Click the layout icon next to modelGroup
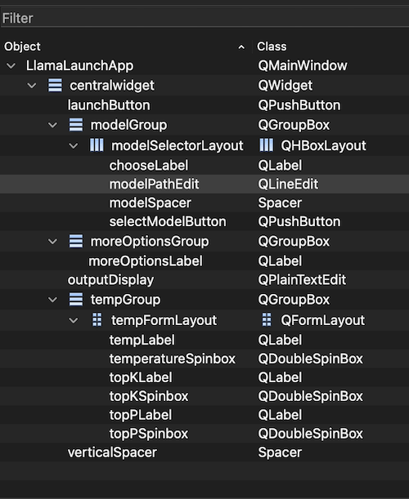409x499 pixels. point(76,125)
